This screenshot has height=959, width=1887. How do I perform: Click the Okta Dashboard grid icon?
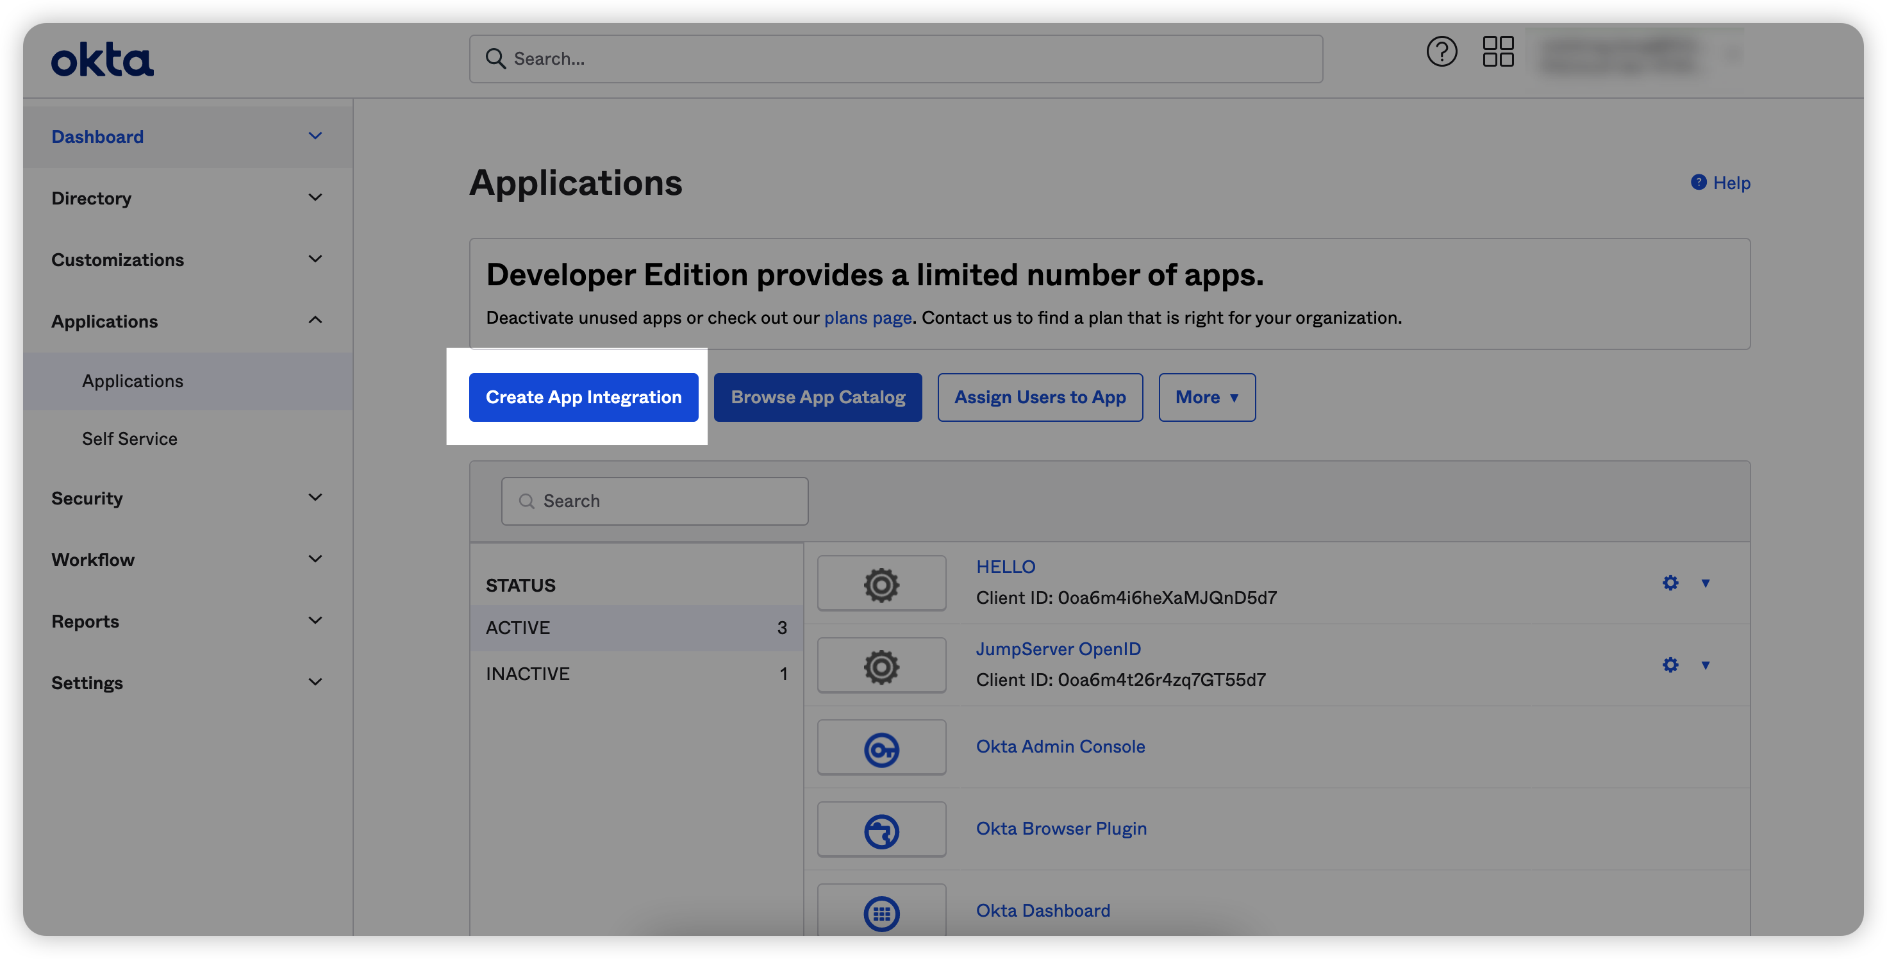click(881, 912)
